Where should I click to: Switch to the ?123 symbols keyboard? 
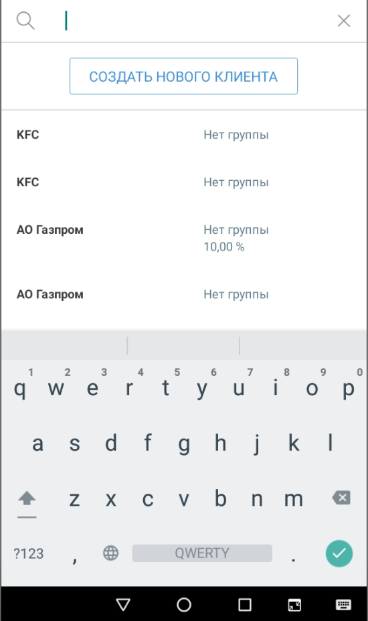pos(29,553)
